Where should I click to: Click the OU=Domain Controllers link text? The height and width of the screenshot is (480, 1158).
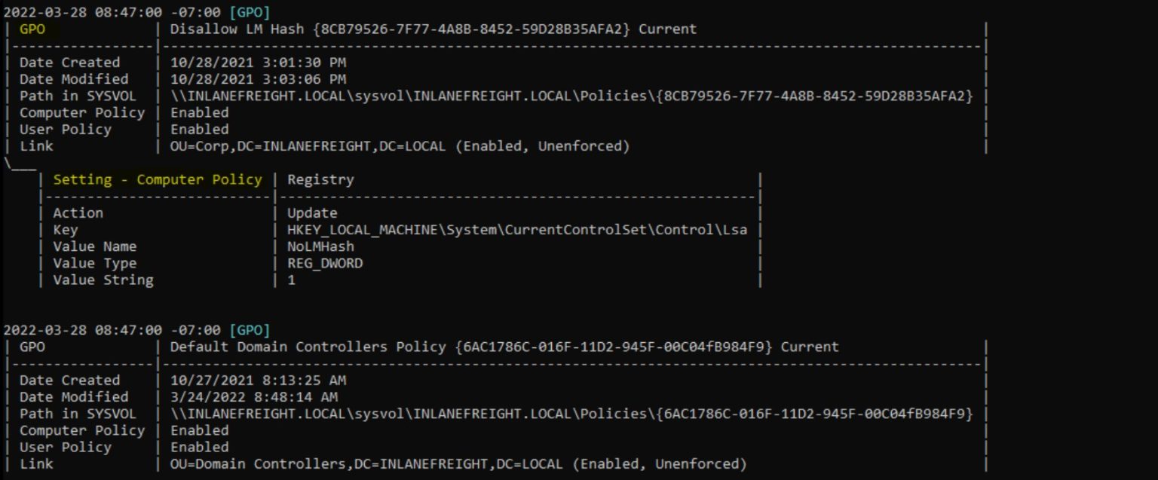(458, 463)
